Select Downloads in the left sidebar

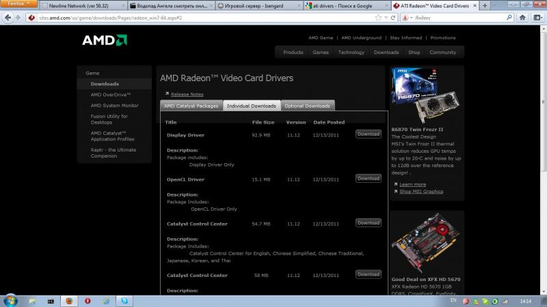(105, 84)
